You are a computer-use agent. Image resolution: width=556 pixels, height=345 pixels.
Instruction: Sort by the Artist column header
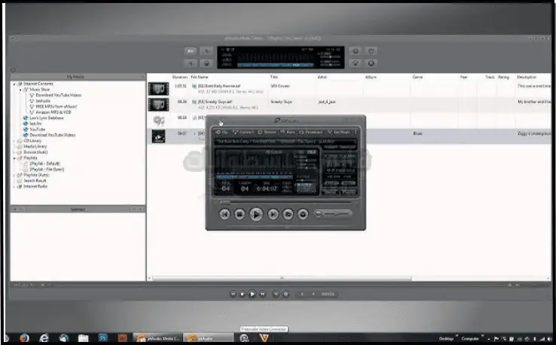click(x=322, y=76)
